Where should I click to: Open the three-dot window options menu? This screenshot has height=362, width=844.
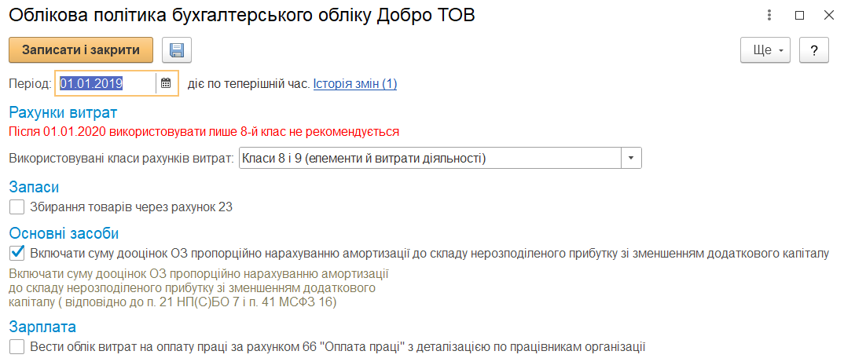tap(770, 16)
